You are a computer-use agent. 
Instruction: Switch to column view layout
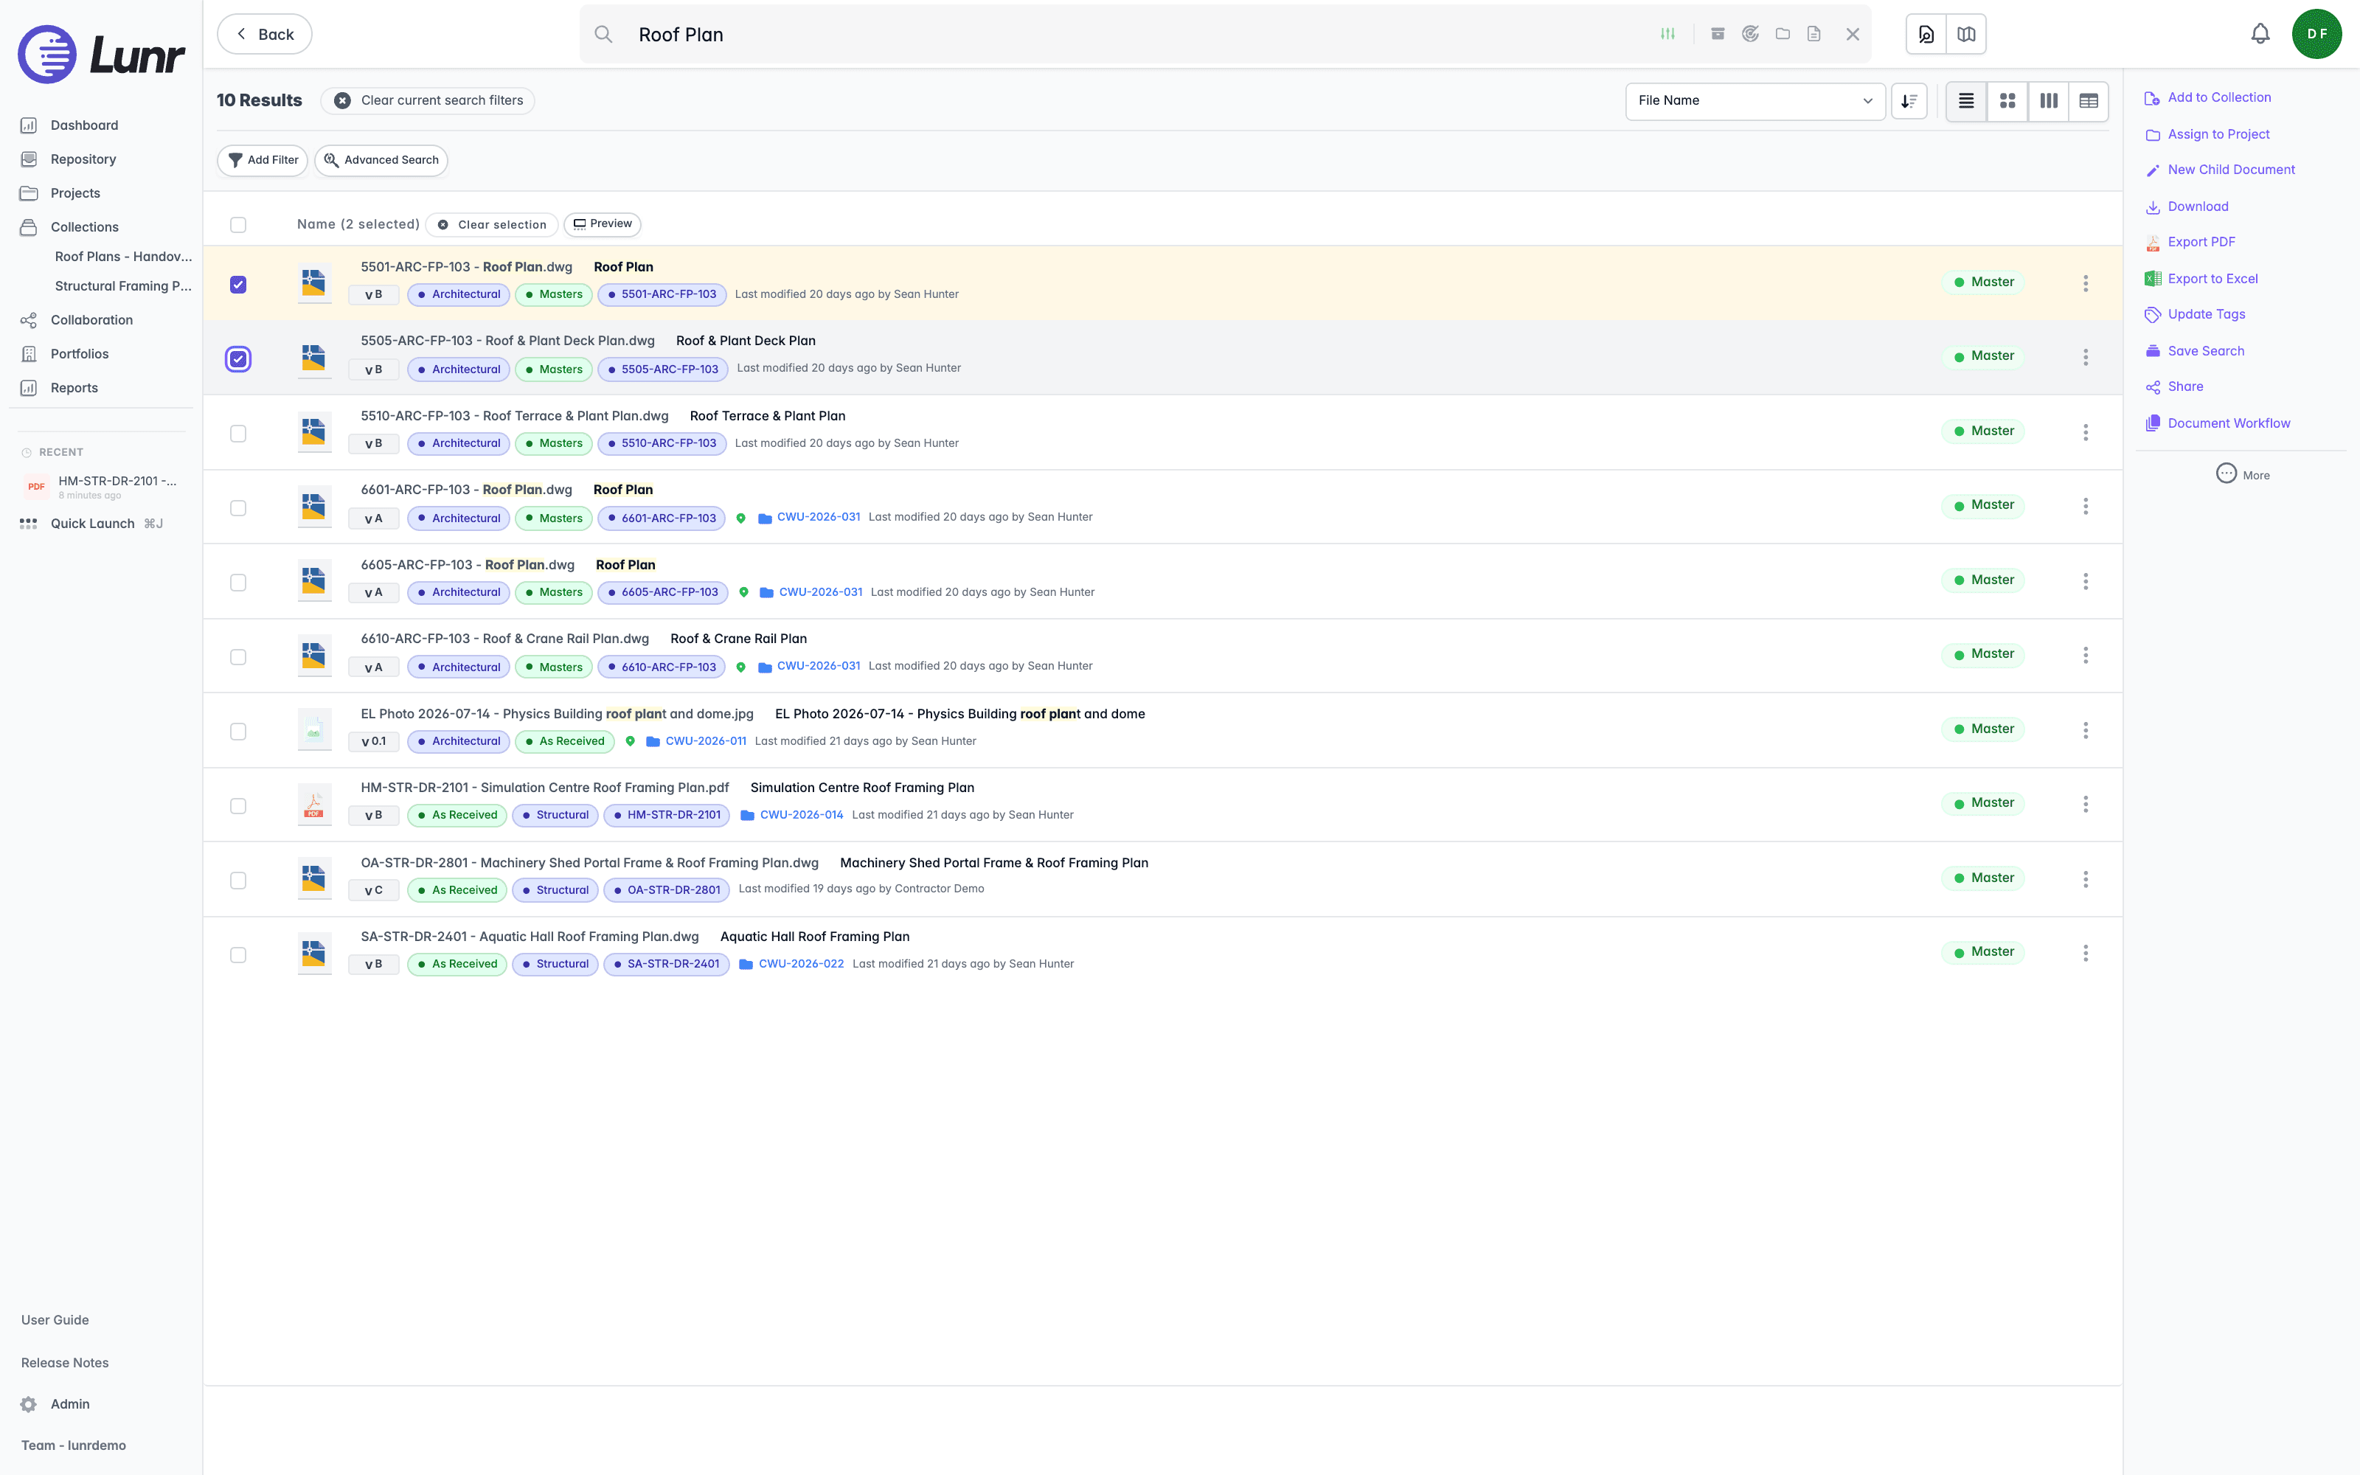pos(2048,100)
